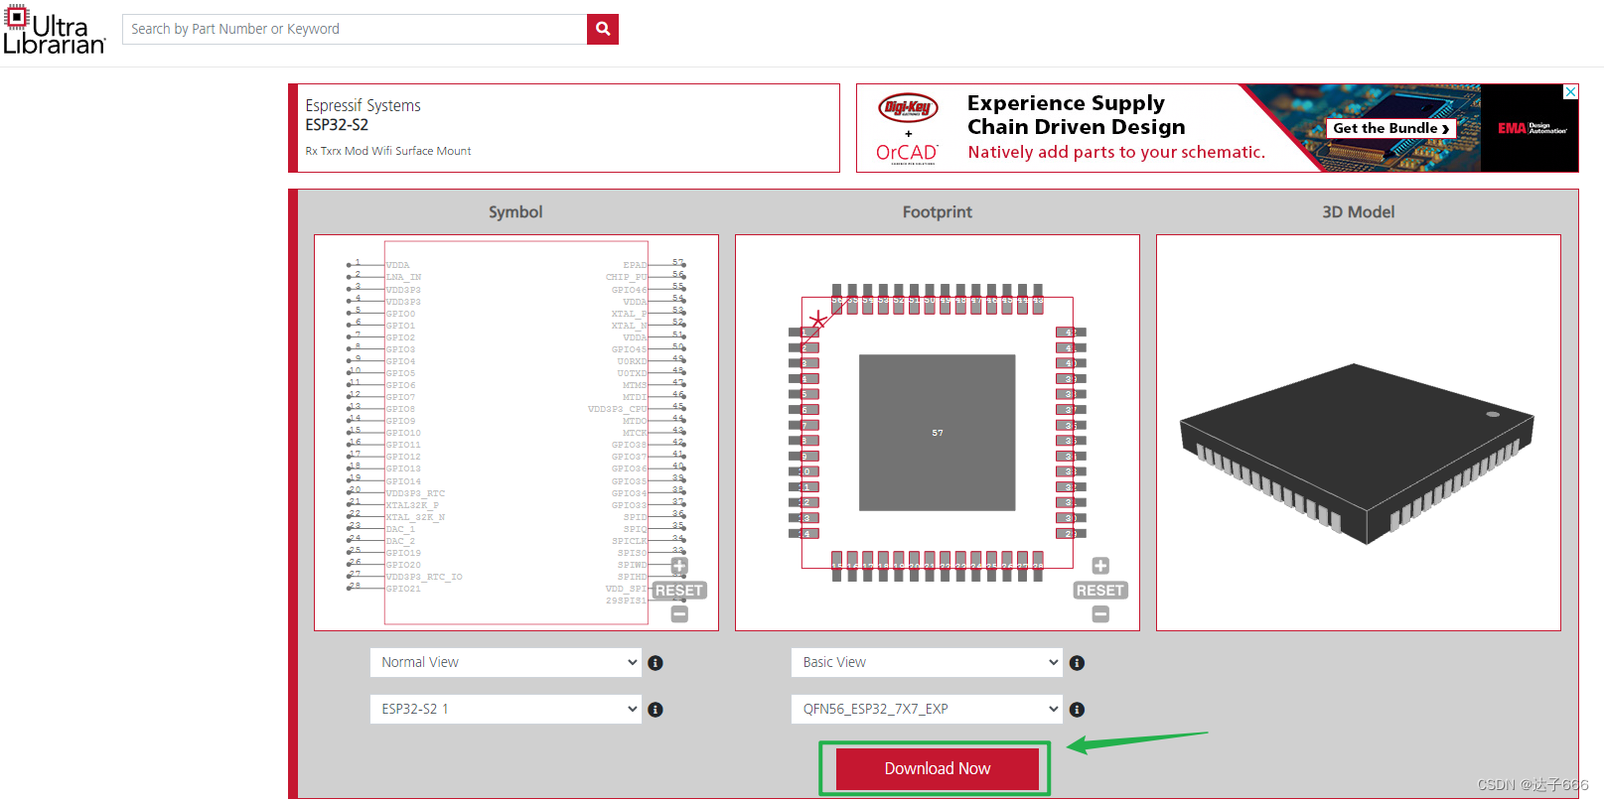Open the Basic View footprint dropdown
Viewport: 1604px width, 801px height.
tap(927, 662)
